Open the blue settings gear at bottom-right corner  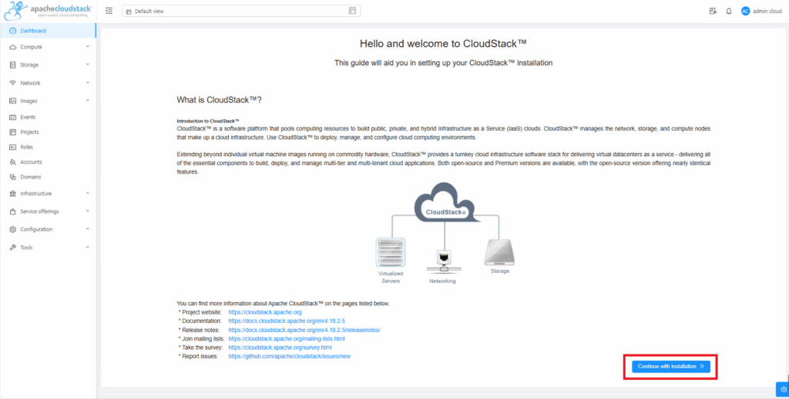click(783, 390)
